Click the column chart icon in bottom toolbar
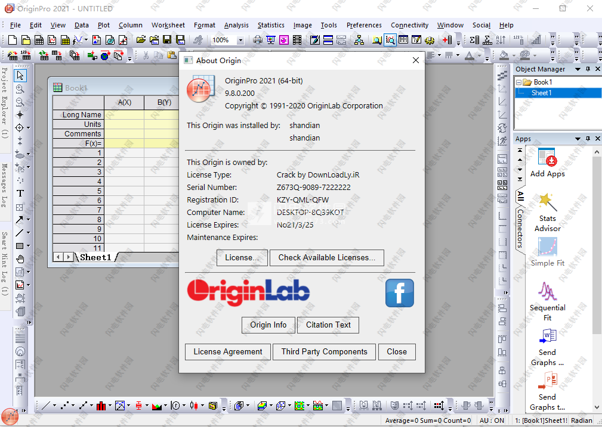 coord(101,405)
